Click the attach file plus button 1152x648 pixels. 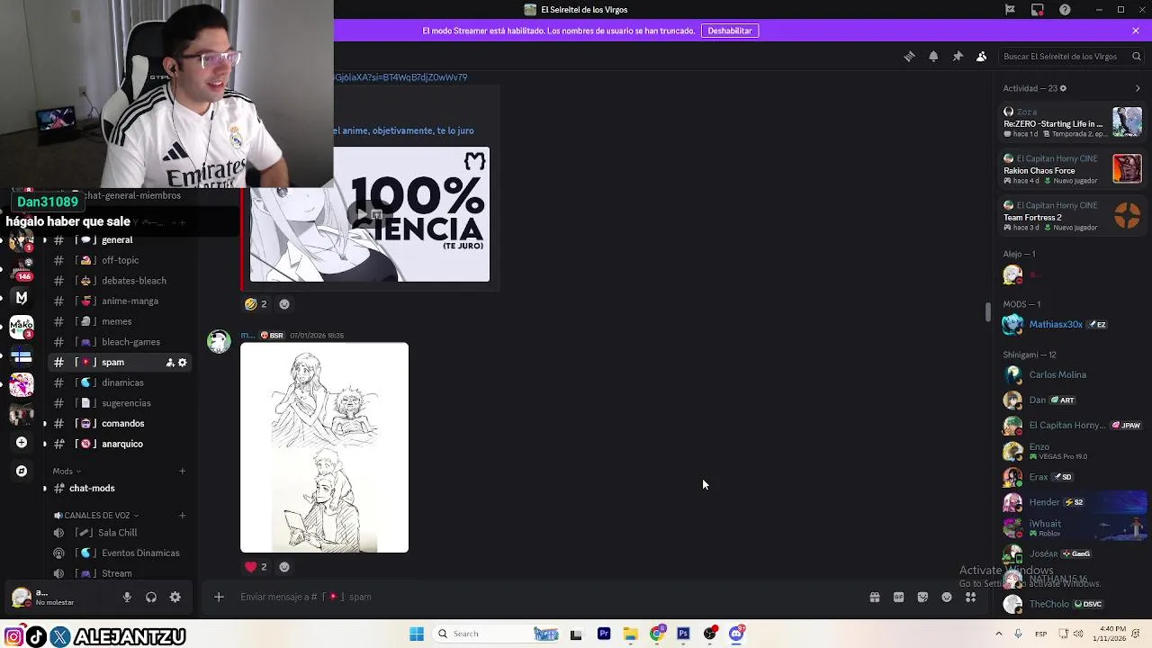tap(219, 597)
